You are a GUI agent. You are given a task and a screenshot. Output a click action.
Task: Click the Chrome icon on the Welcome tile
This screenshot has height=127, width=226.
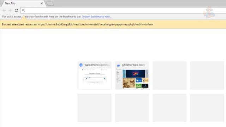pos(81,65)
